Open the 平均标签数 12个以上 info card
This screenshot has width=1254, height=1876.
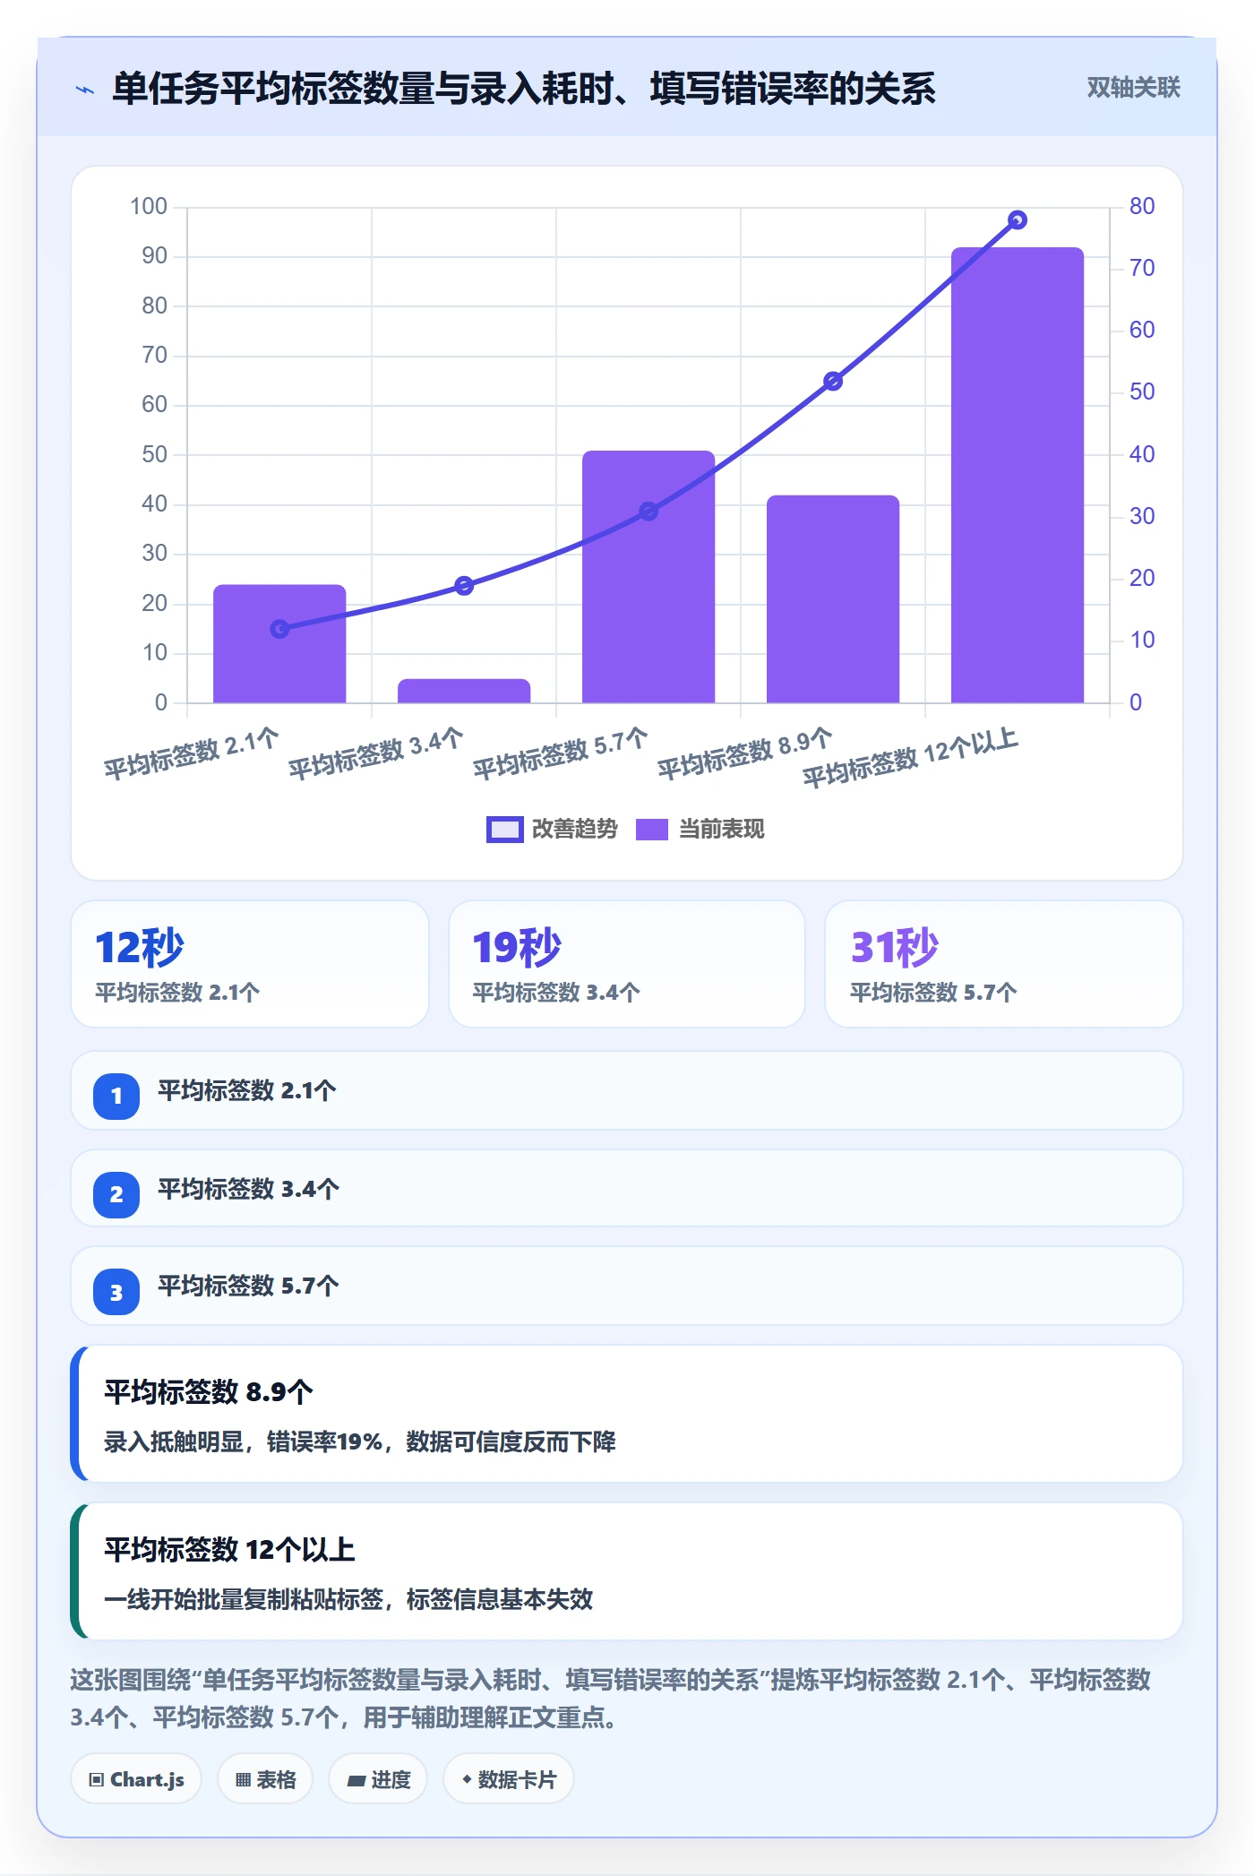pyautogui.click(x=627, y=1571)
